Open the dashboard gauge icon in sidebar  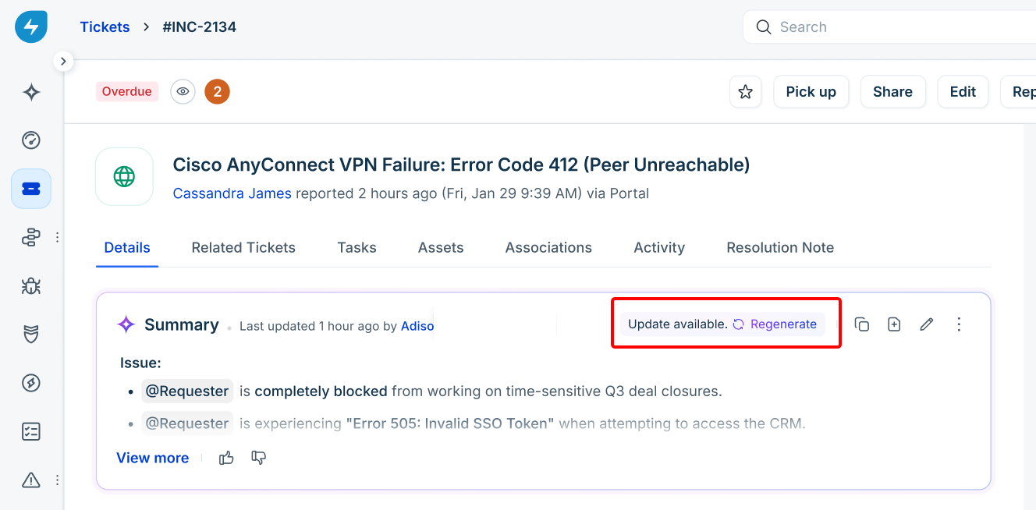[31, 140]
